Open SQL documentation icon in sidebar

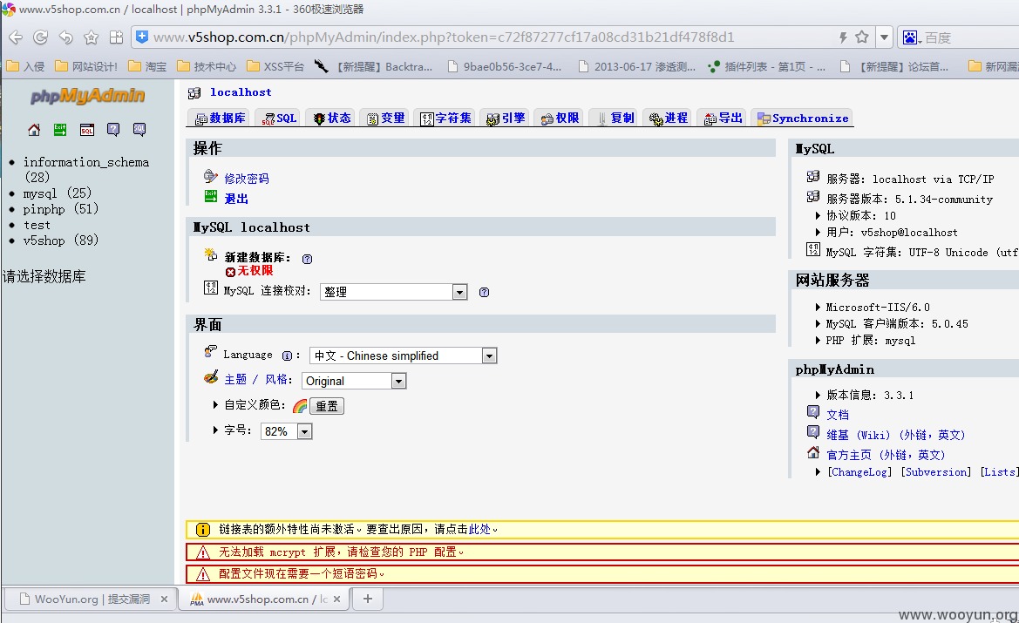tap(139, 130)
